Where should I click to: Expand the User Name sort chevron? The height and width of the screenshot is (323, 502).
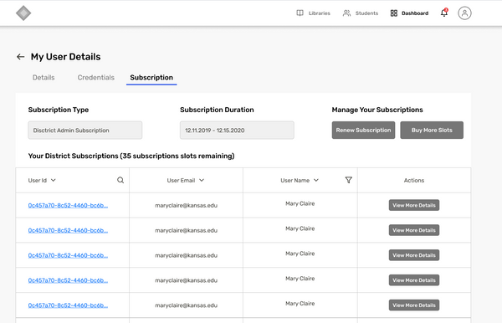316,180
